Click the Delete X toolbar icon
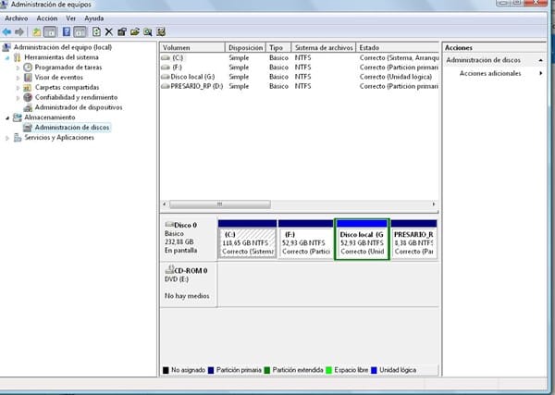The width and height of the screenshot is (555, 395). (x=108, y=31)
